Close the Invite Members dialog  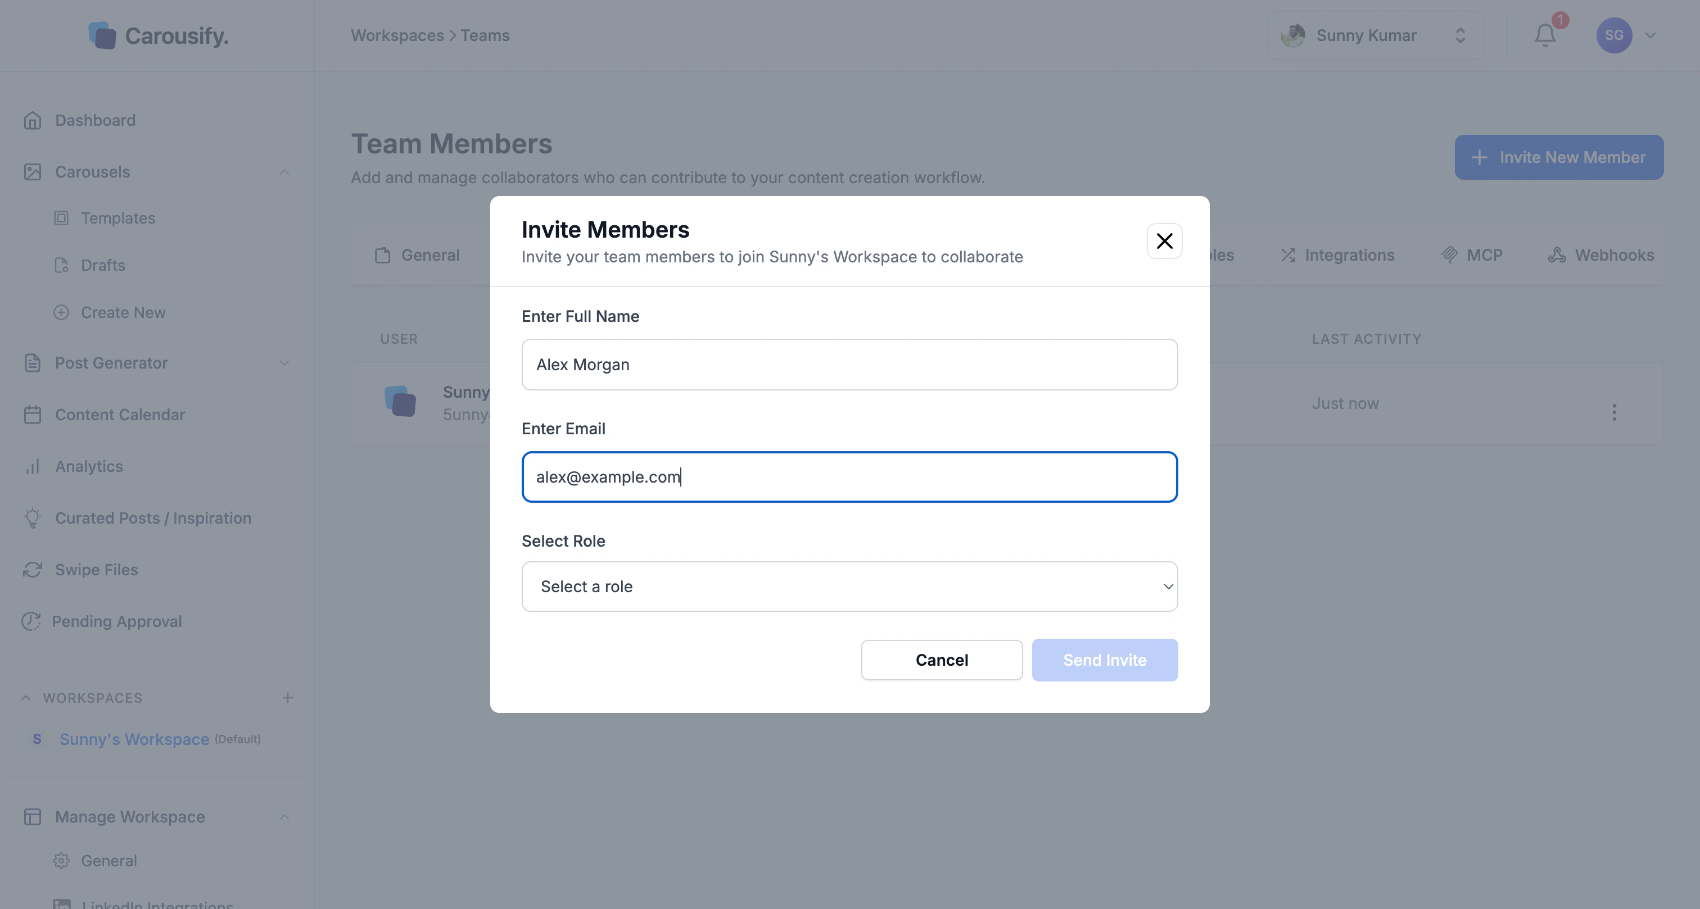[x=1164, y=241]
